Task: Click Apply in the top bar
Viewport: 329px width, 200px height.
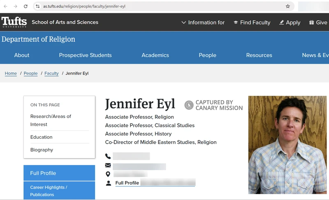Action: (x=290, y=23)
